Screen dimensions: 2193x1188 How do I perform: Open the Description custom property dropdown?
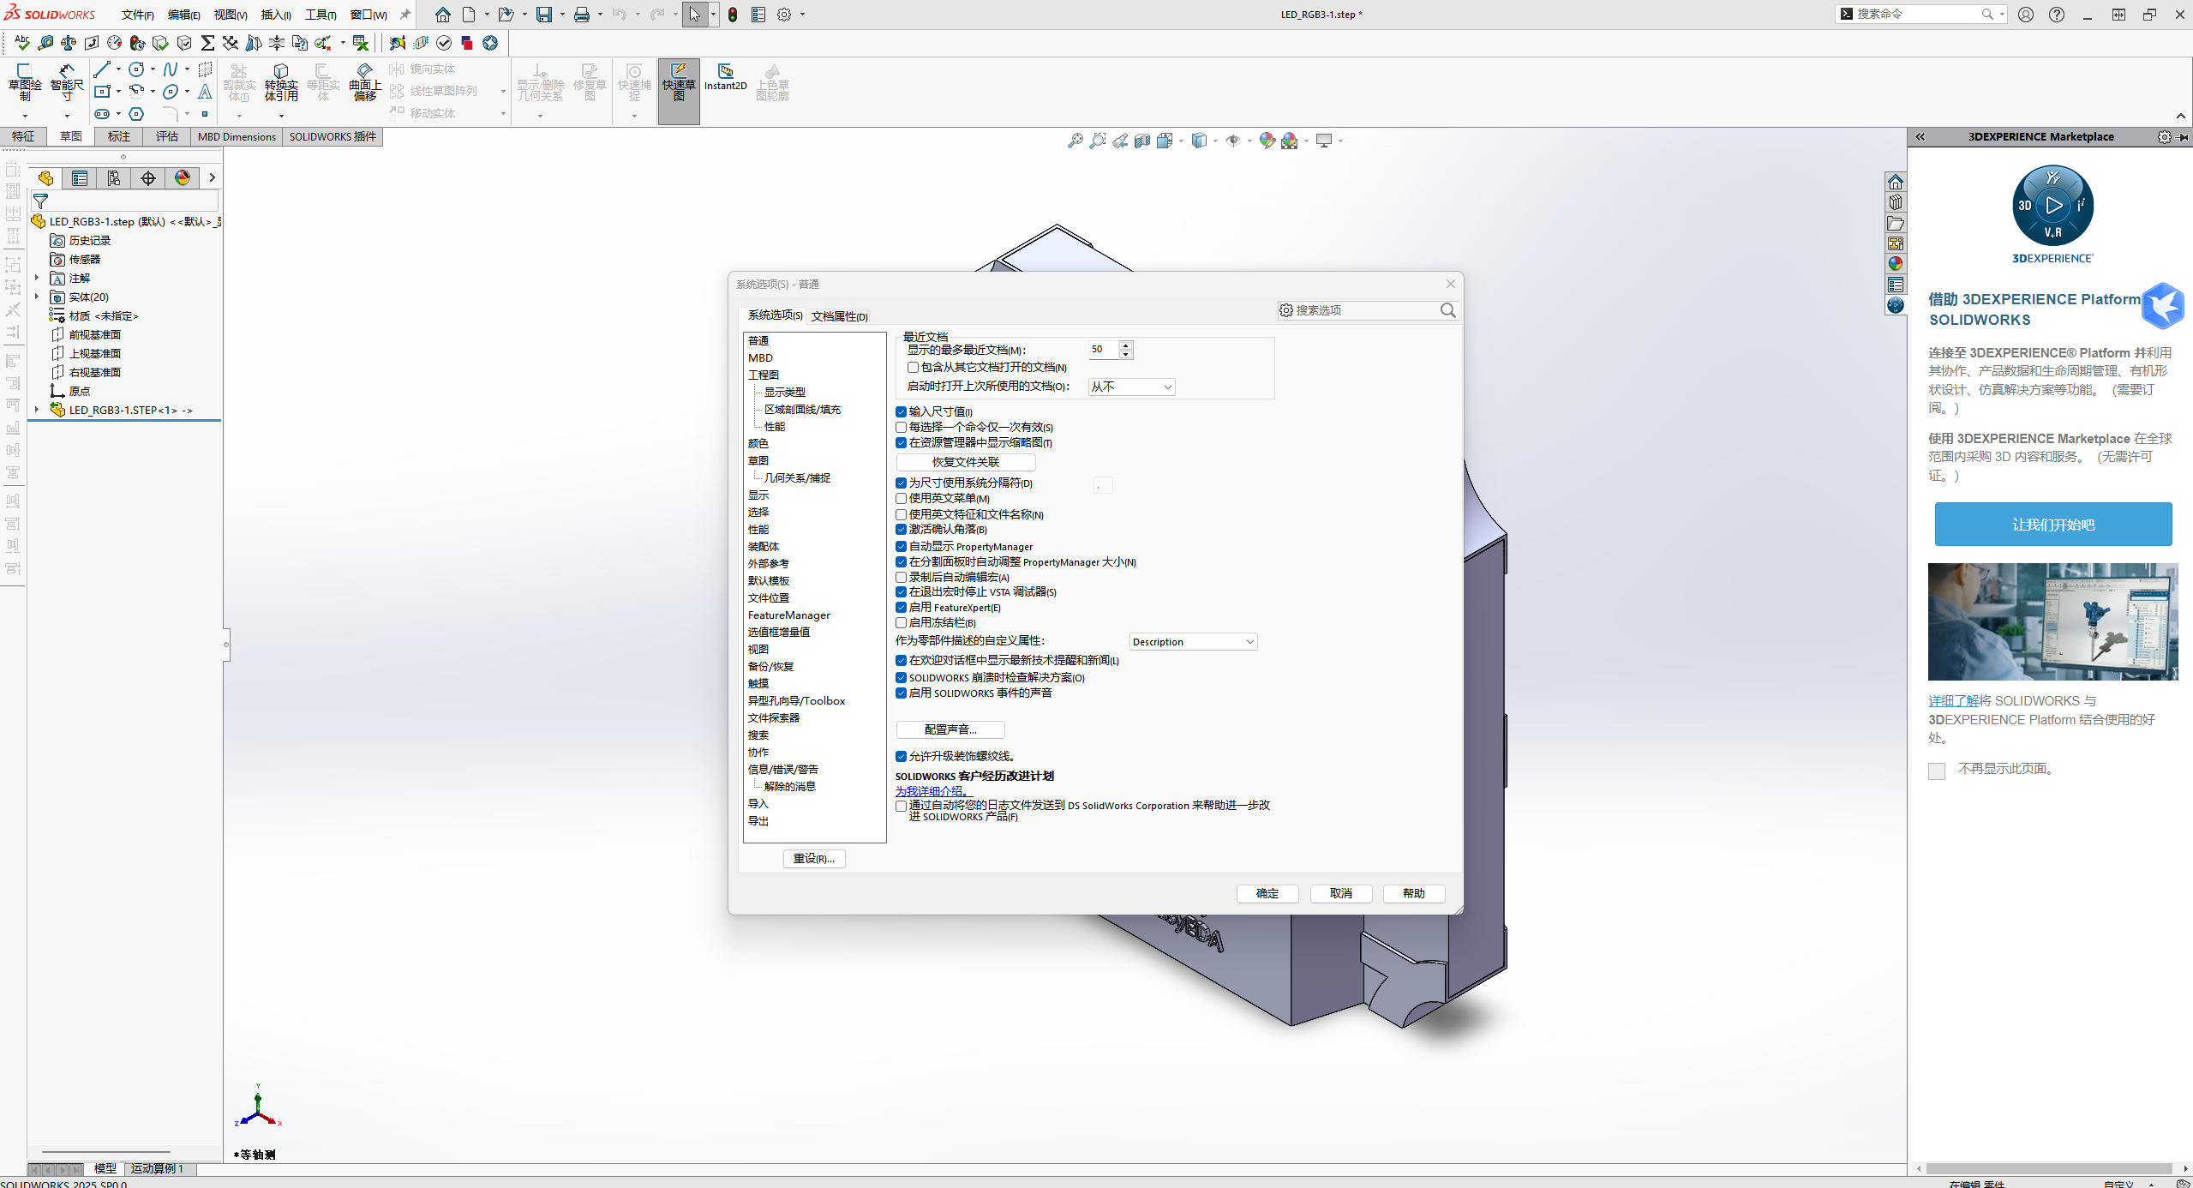(x=1193, y=642)
